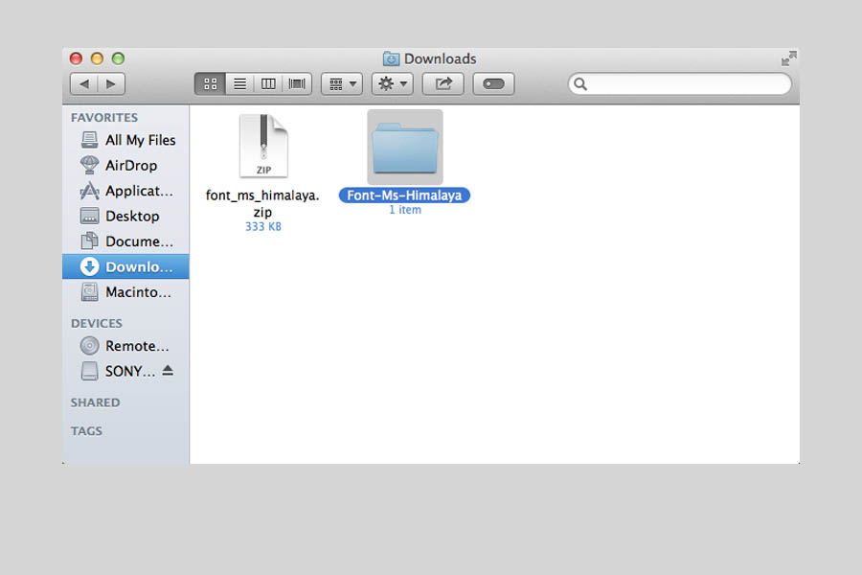
Task: Click the Downloads title folder icon
Action: click(x=392, y=58)
